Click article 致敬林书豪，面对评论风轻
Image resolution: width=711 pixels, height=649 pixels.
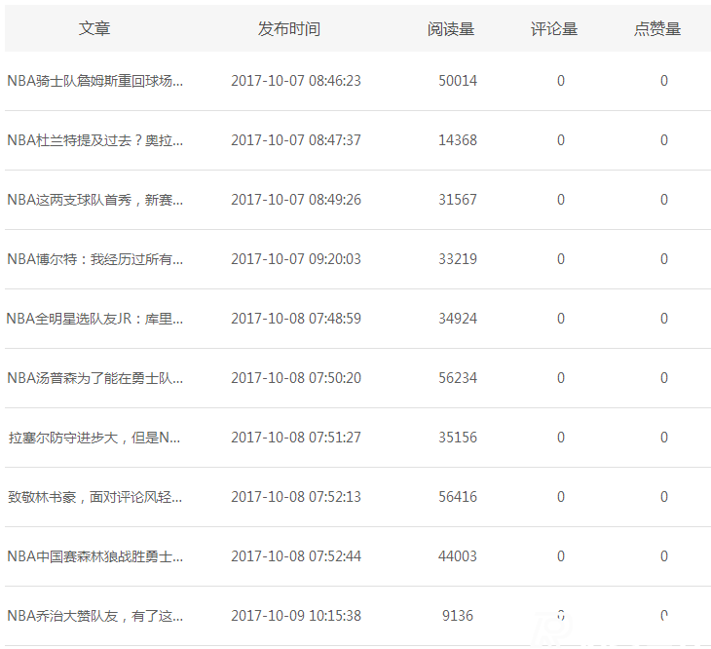pos(94,497)
